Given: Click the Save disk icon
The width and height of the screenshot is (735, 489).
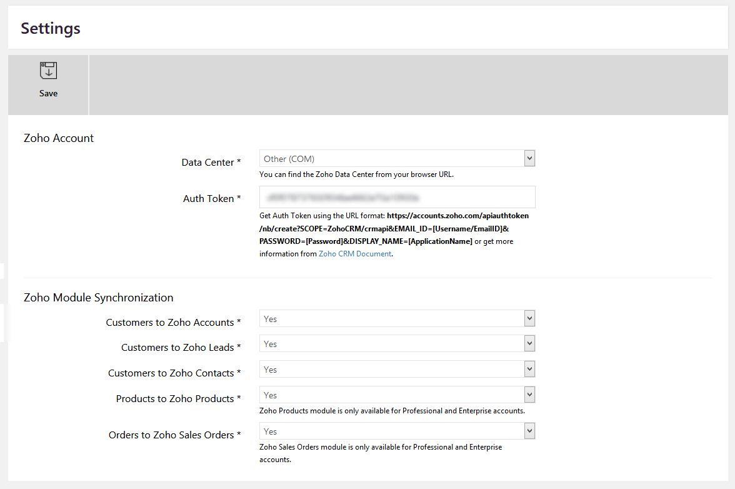Looking at the screenshot, I should [48, 71].
